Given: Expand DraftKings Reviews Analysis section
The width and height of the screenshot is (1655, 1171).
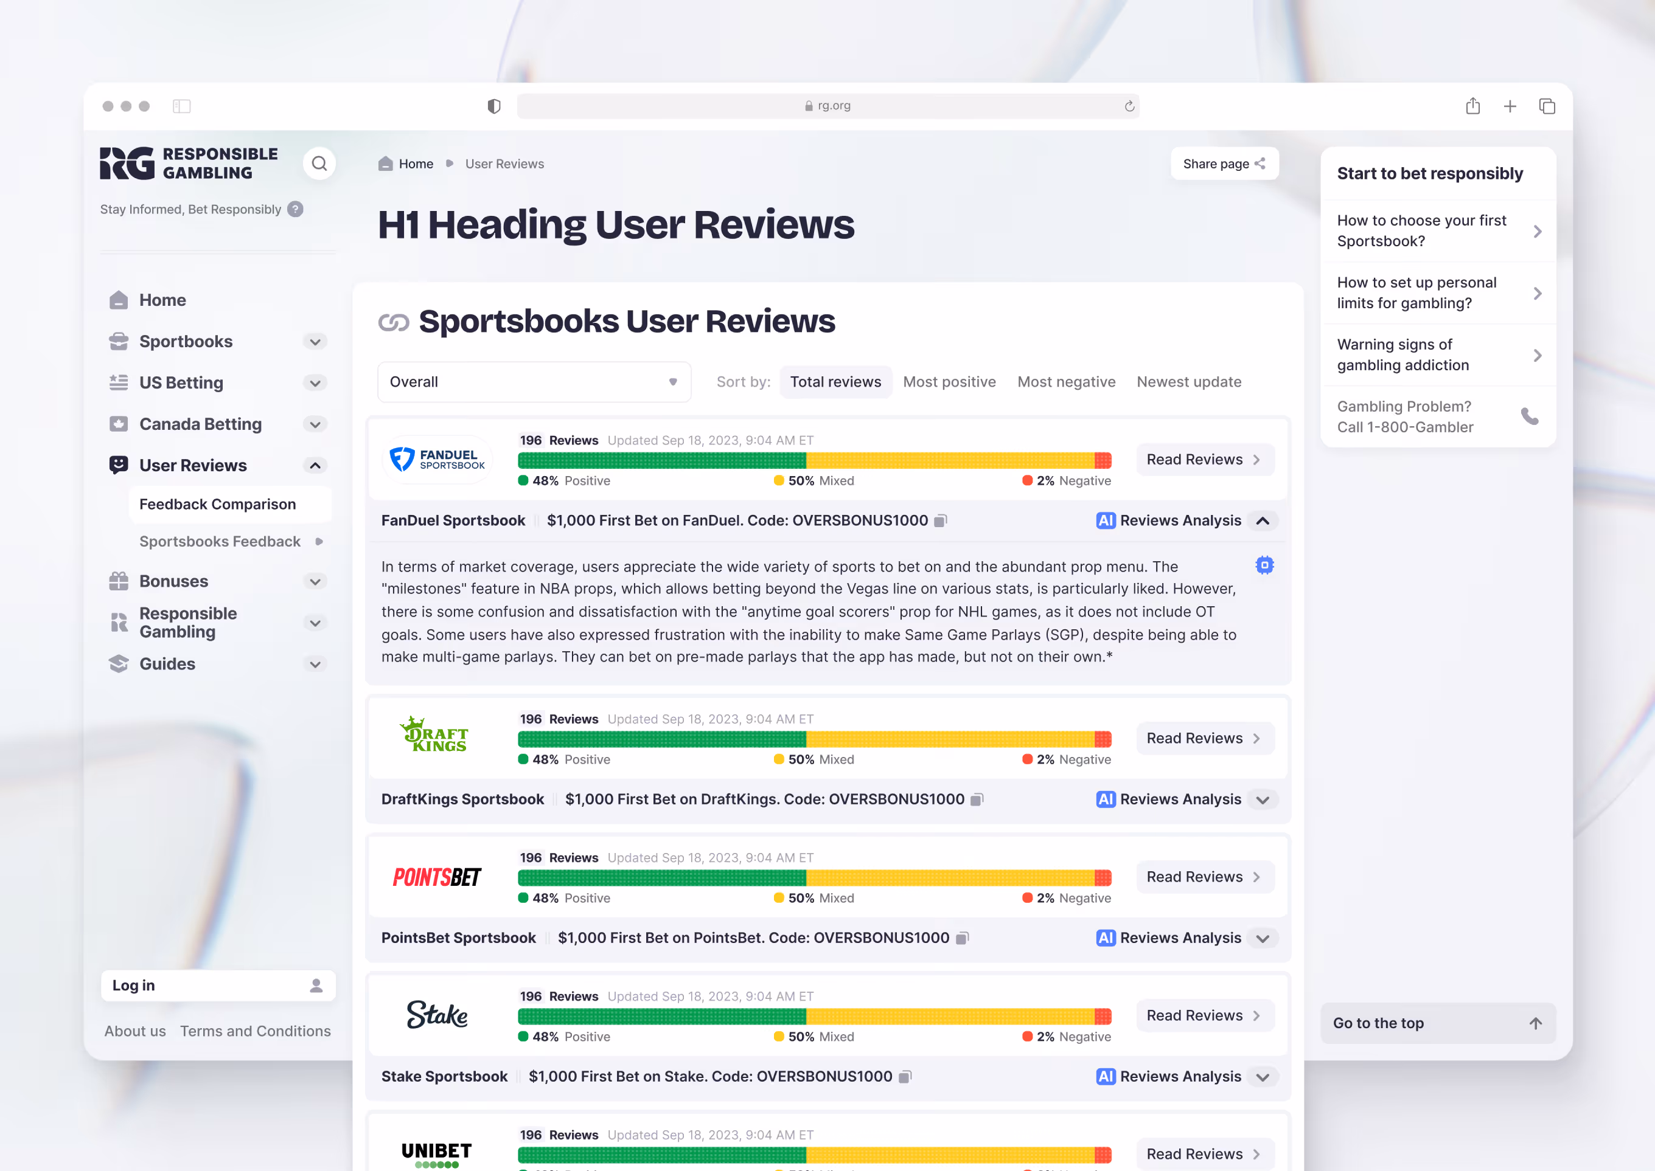Looking at the screenshot, I should tap(1263, 800).
